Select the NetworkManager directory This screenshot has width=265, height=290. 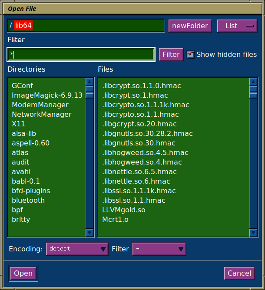point(46,114)
